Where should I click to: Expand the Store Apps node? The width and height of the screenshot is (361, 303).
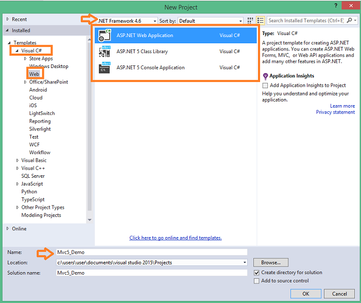pyautogui.click(x=25, y=59)
